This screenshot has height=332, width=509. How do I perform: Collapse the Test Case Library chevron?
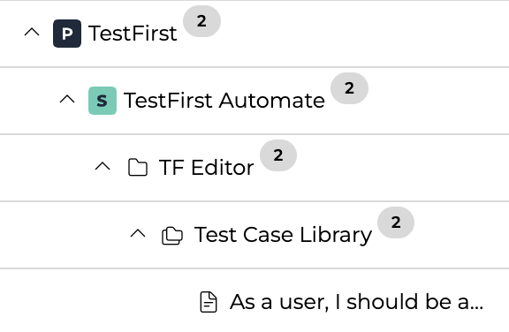pyautogui.click(x=138, y=233)
